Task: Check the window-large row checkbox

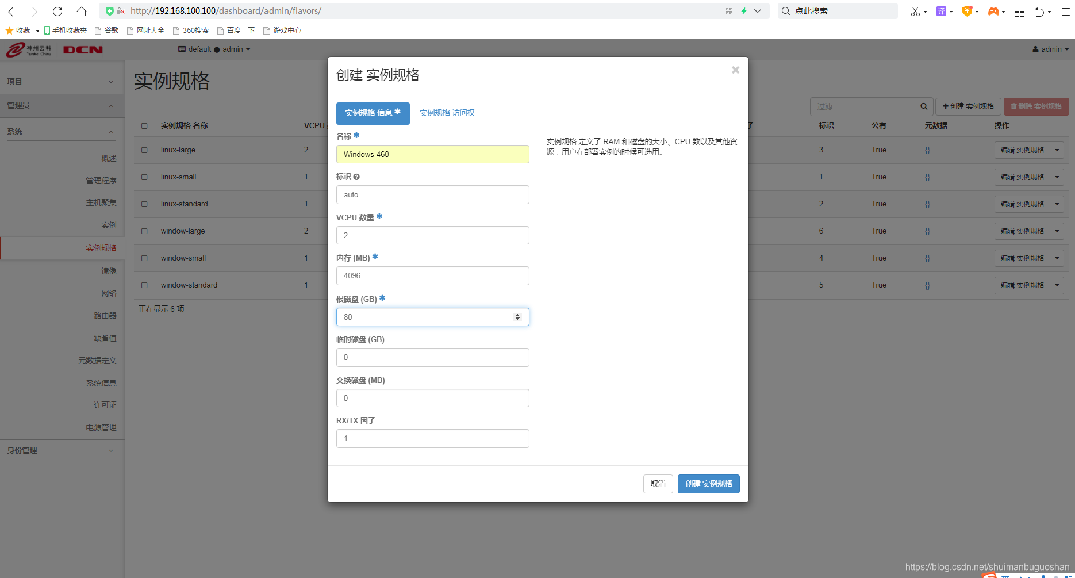Action: click(x=144, y=231)
